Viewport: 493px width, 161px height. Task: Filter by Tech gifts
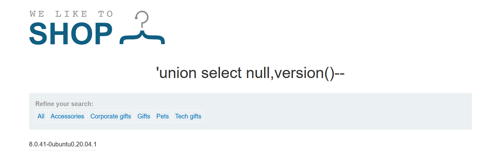coord(188,116)
